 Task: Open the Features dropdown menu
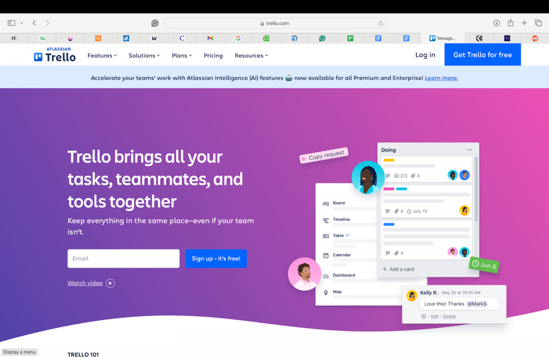tap(102, 55)
